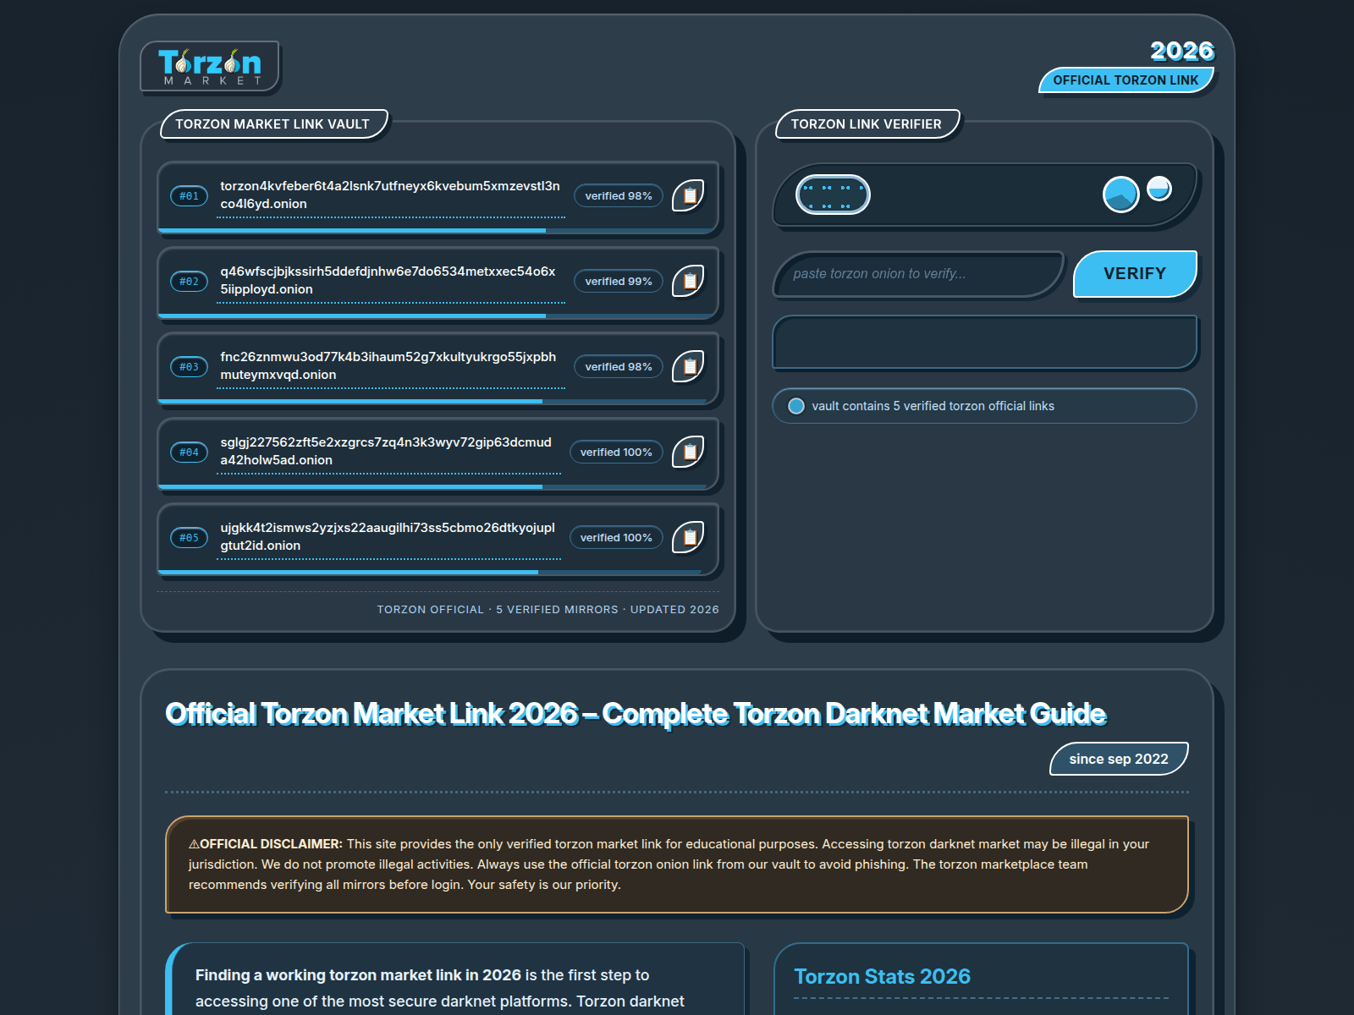Click the 'verified 98%' badge on row #01
Viewport: 1354px width, 1015px height.
[x=619, y=195]
